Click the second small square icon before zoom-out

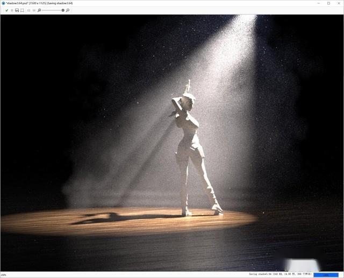click(34, 10)
